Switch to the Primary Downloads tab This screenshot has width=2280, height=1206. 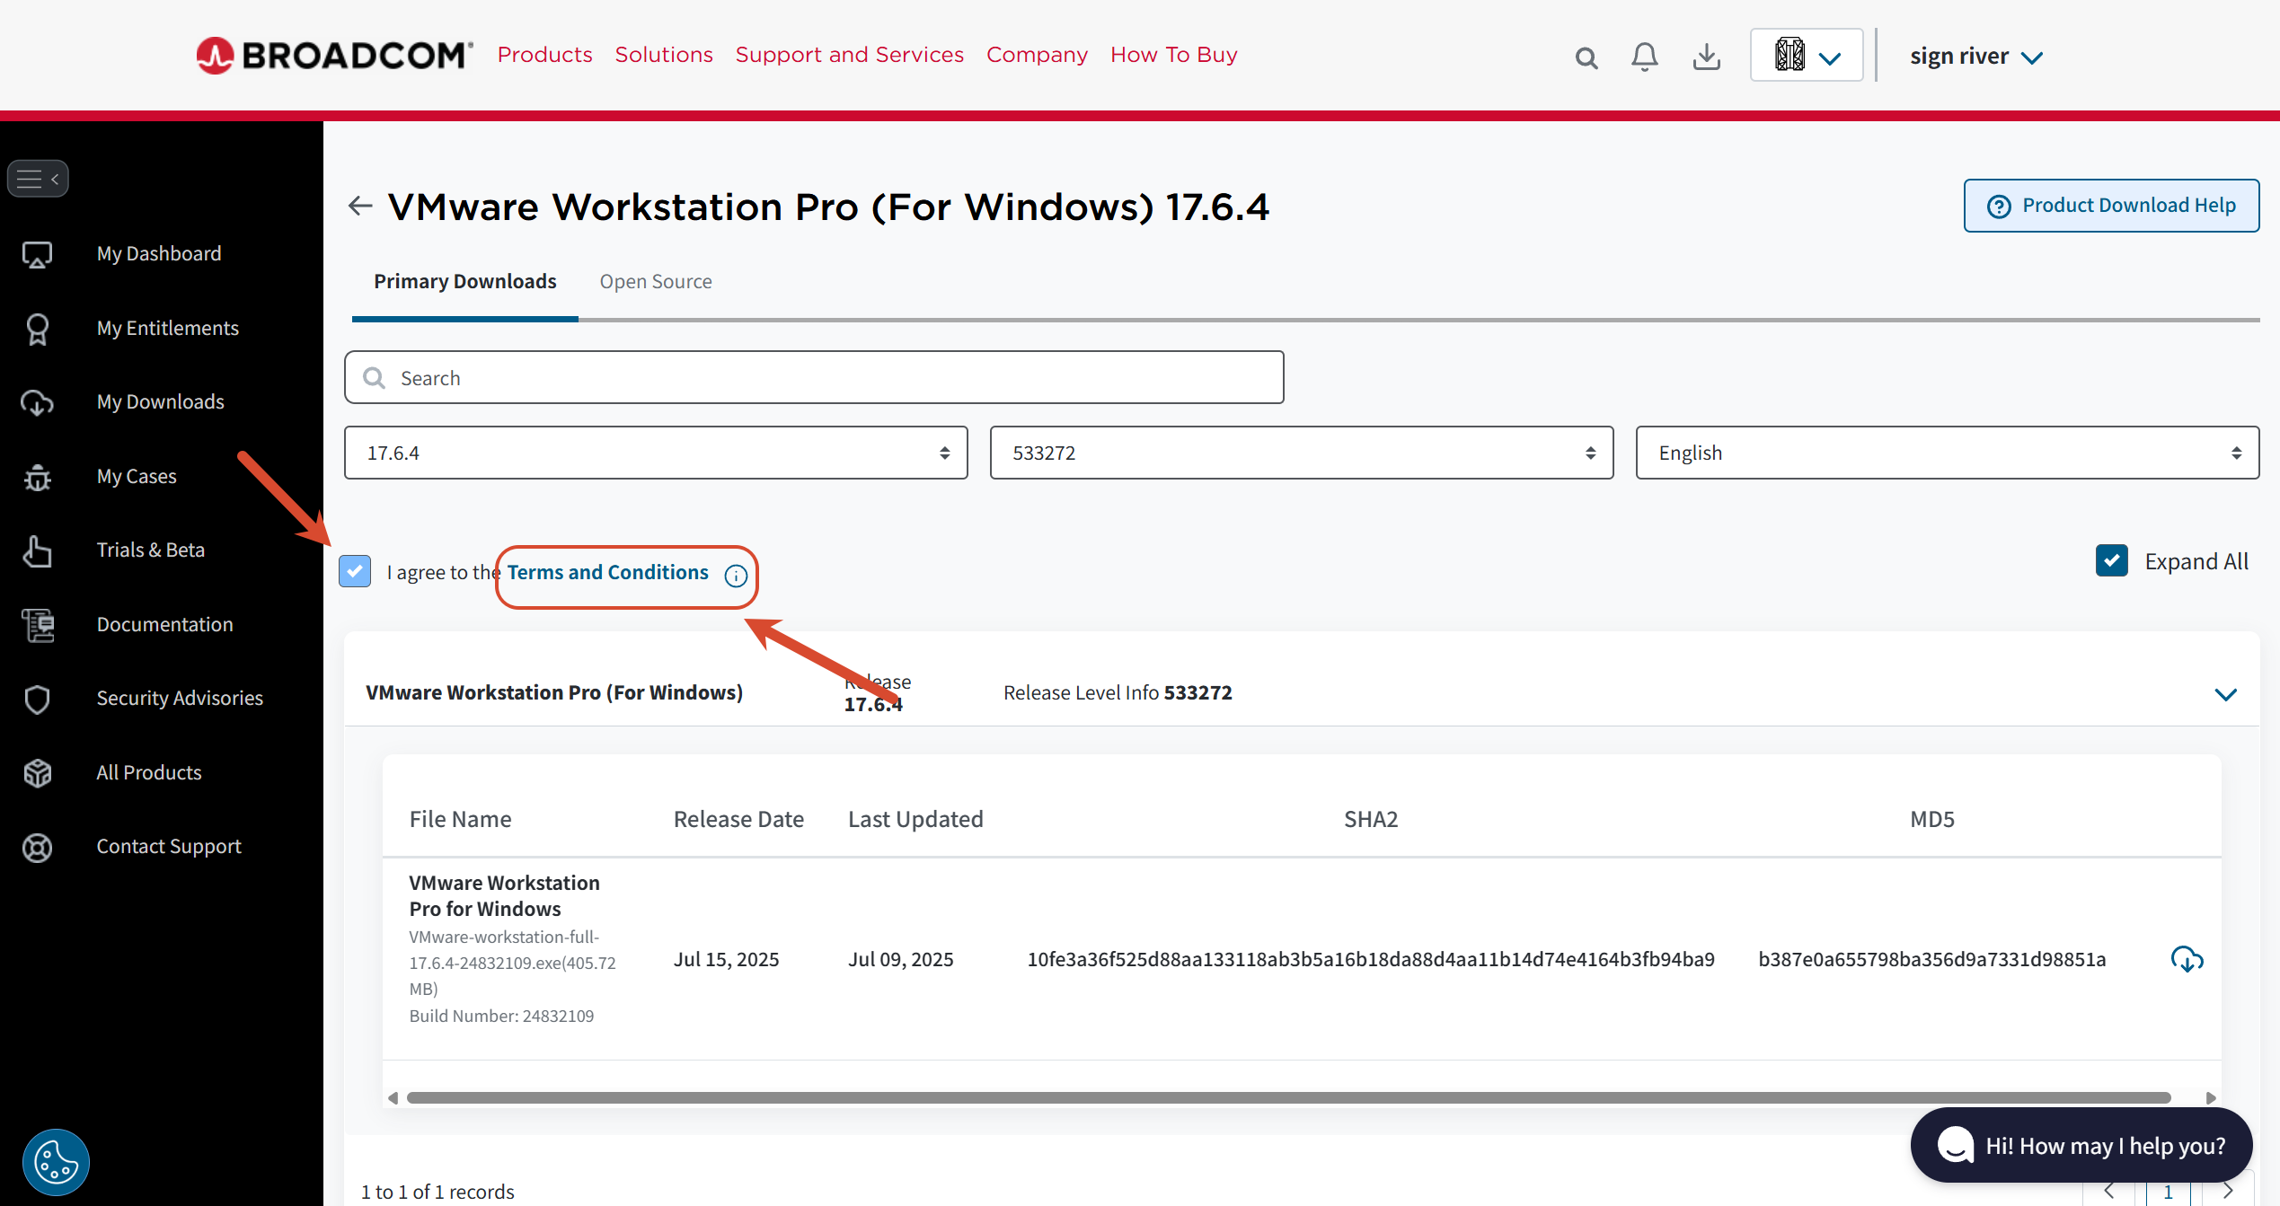point(465,282)
